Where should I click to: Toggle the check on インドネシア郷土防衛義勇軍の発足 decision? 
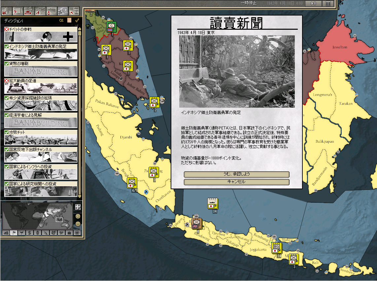[7, 47]
